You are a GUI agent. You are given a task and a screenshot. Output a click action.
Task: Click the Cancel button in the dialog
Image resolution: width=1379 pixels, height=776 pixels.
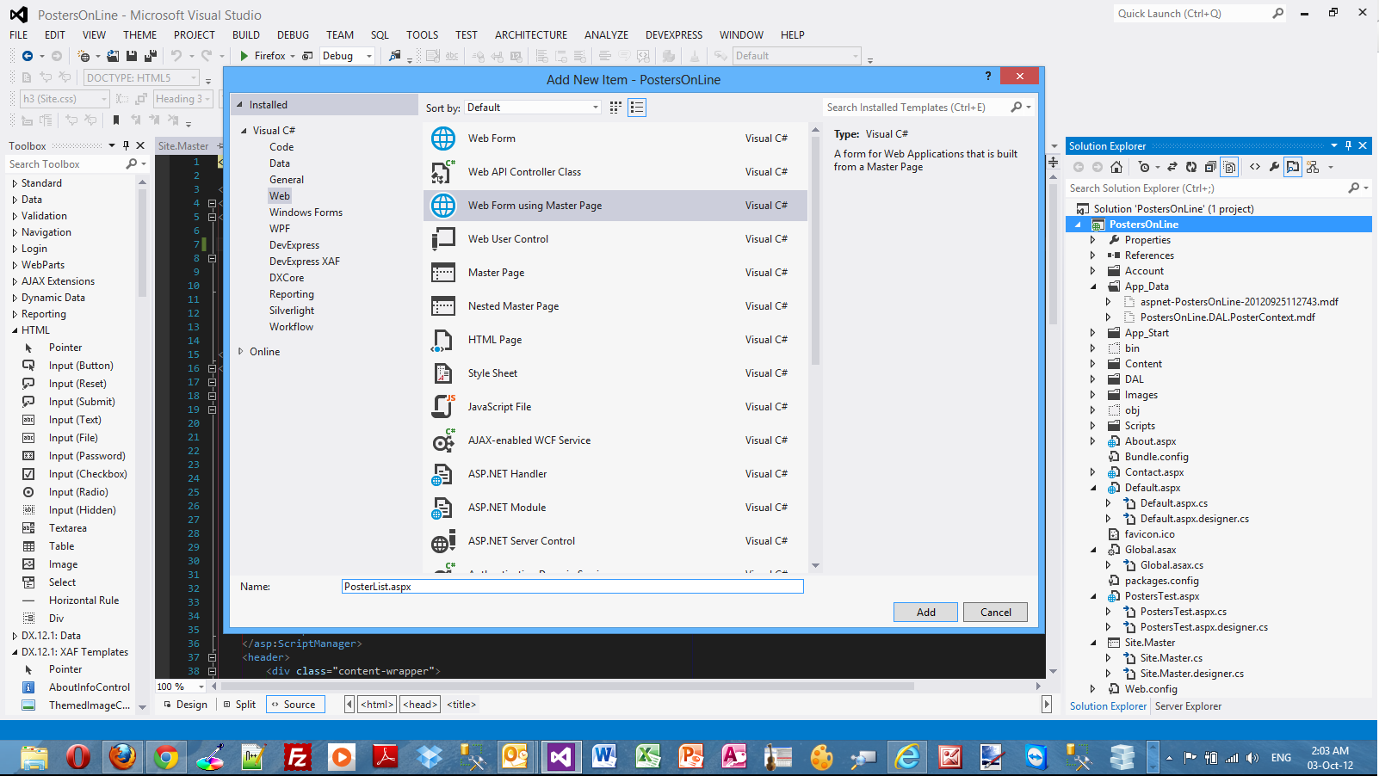pos(996,613)
